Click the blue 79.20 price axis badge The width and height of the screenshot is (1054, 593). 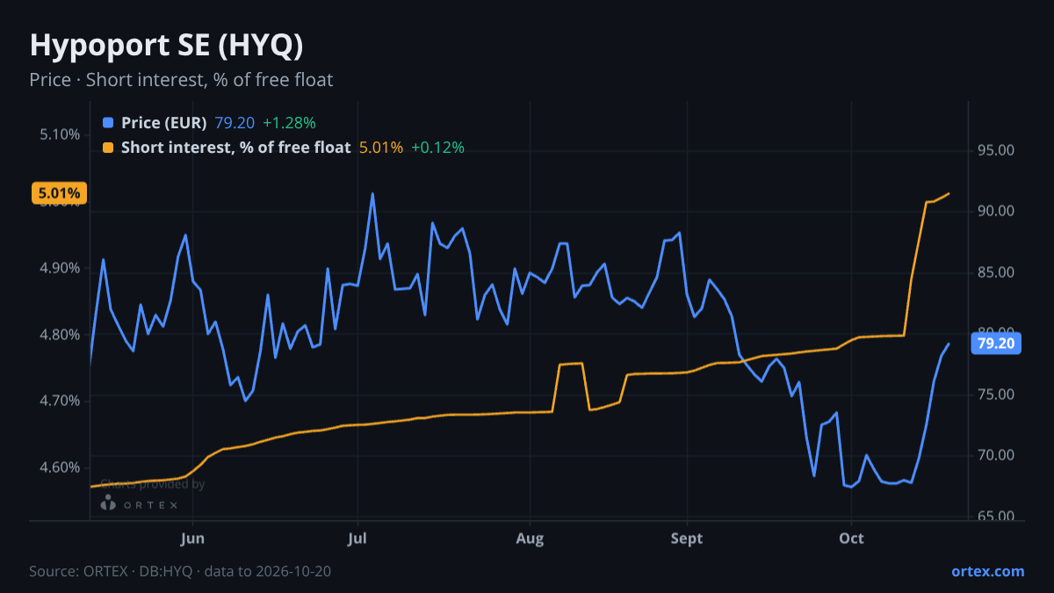996,344
